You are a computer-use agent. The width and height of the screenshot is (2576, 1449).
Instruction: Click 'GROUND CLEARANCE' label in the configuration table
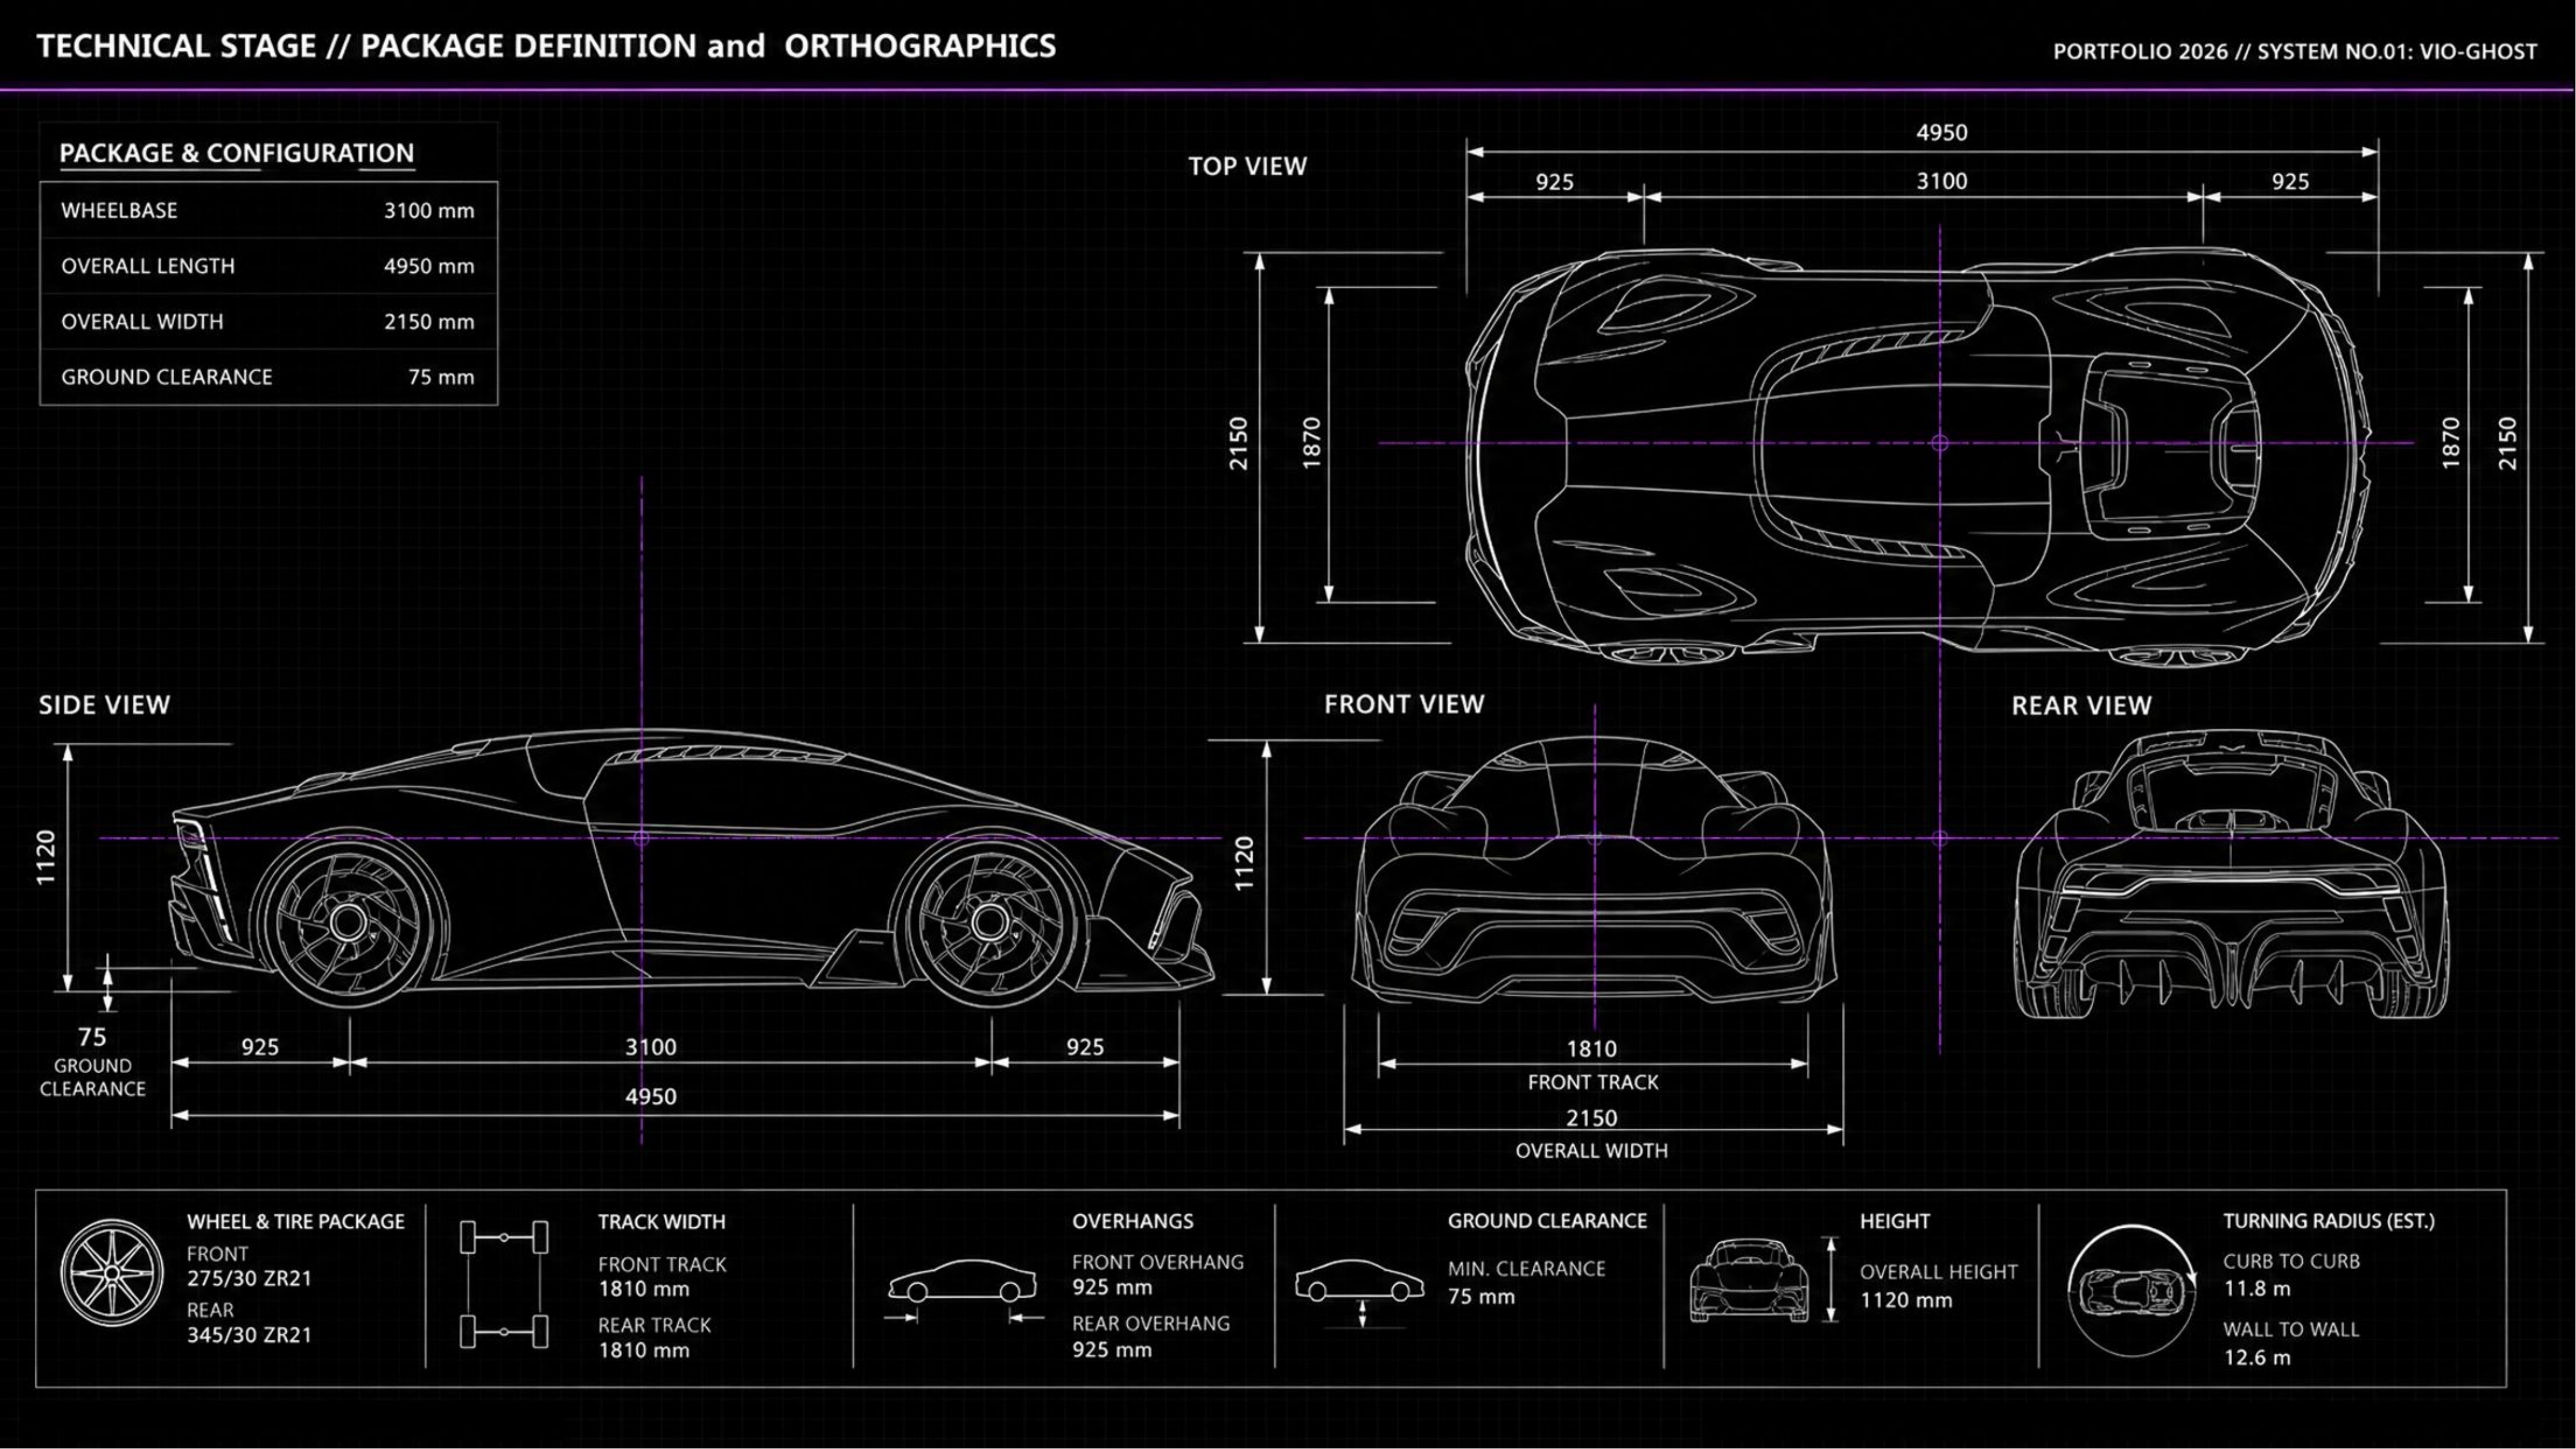[167, 377]
